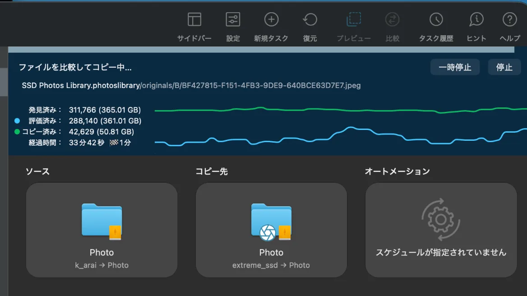Stop the task with 停止 button
Screen dimensions: 527x296
[504, 67]
